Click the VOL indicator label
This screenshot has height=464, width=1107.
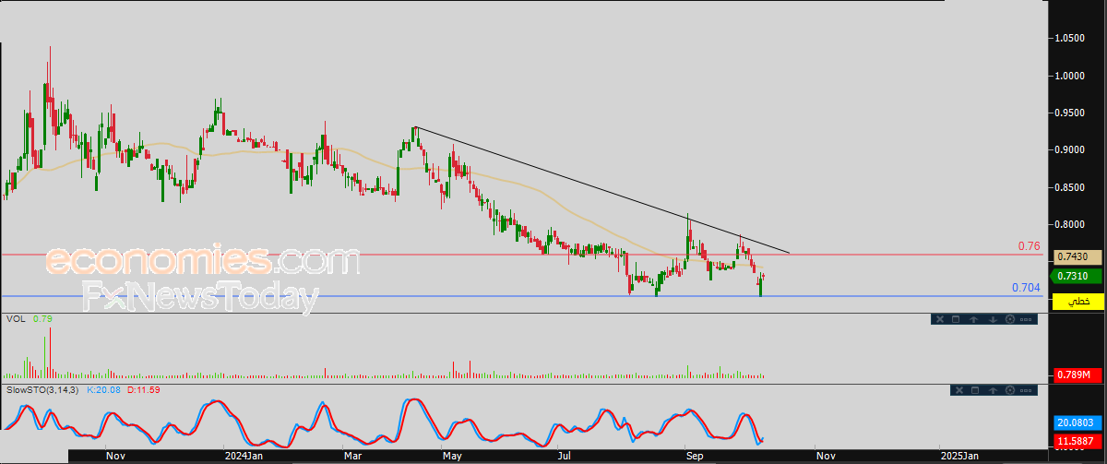(15, 319)
